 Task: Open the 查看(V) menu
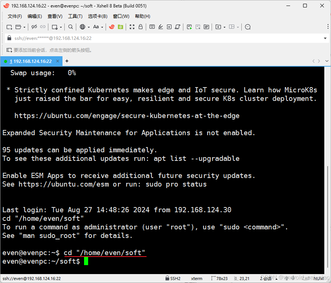click(55, 16)
